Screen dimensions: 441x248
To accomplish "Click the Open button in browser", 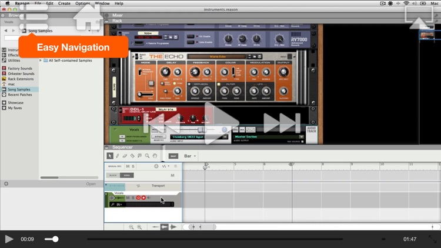I will click(91, 184).
